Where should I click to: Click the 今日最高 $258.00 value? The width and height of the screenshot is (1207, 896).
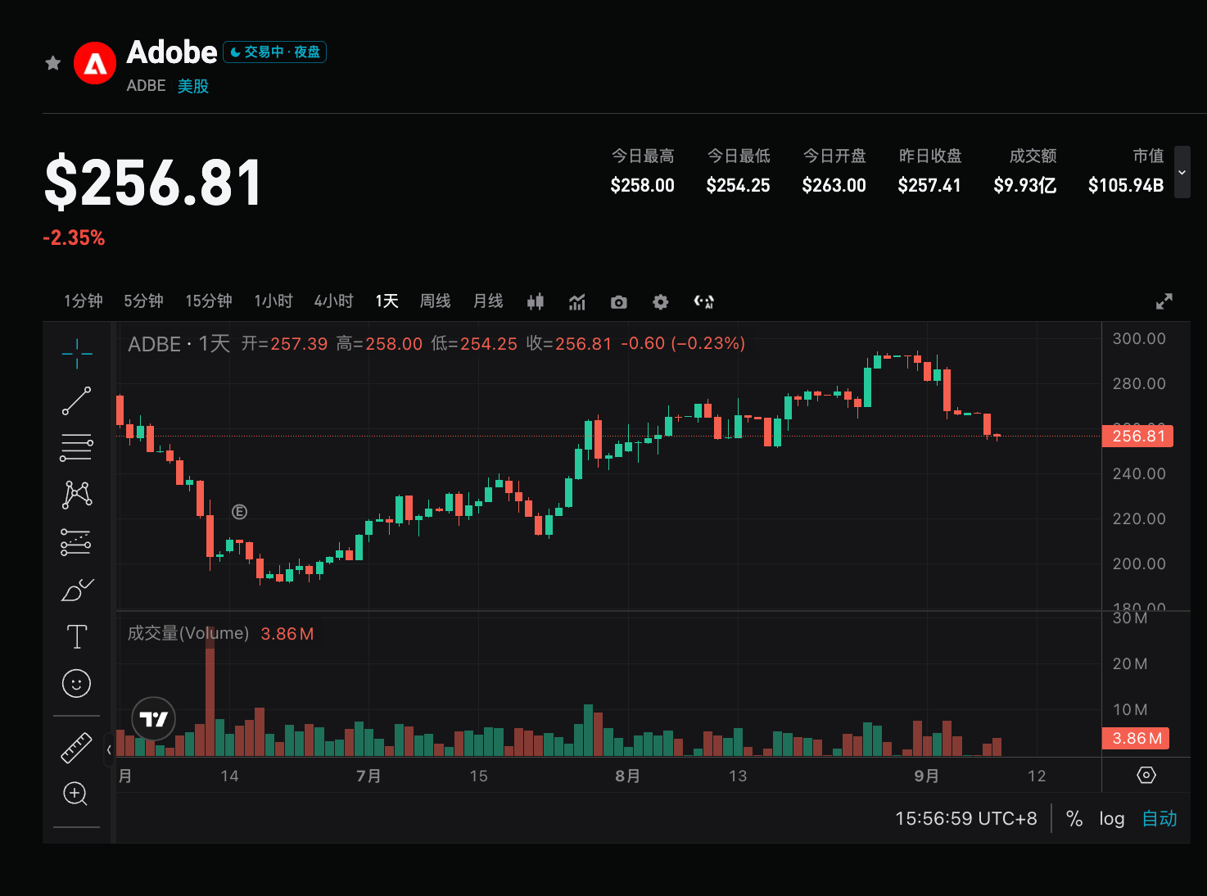point(642,185)
